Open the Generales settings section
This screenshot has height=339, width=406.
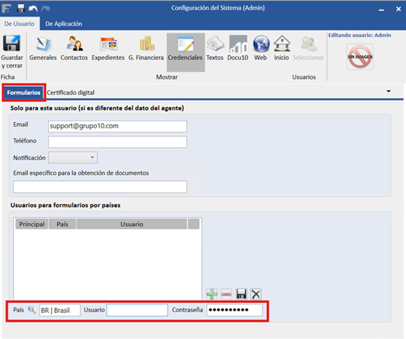43,44
